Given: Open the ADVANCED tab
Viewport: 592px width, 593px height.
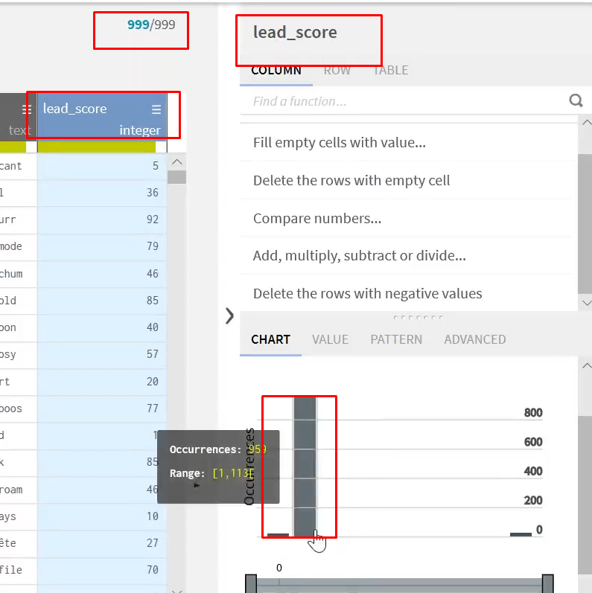Looking at the screenshot, I should click(474, 339).
